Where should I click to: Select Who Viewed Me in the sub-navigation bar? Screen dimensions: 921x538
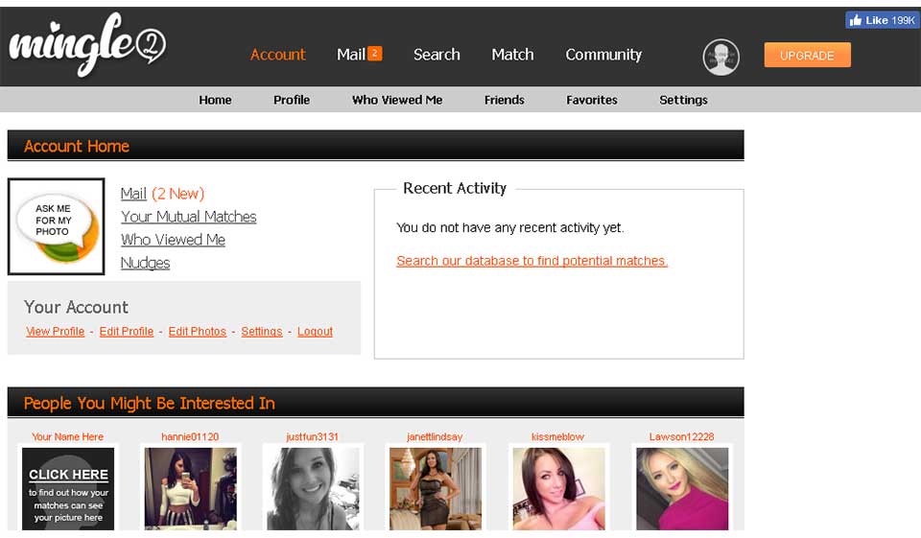coord(397,100)
